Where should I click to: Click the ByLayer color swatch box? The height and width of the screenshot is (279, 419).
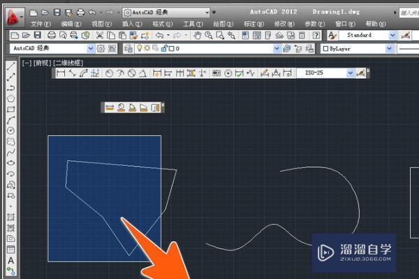click(325, 49)
